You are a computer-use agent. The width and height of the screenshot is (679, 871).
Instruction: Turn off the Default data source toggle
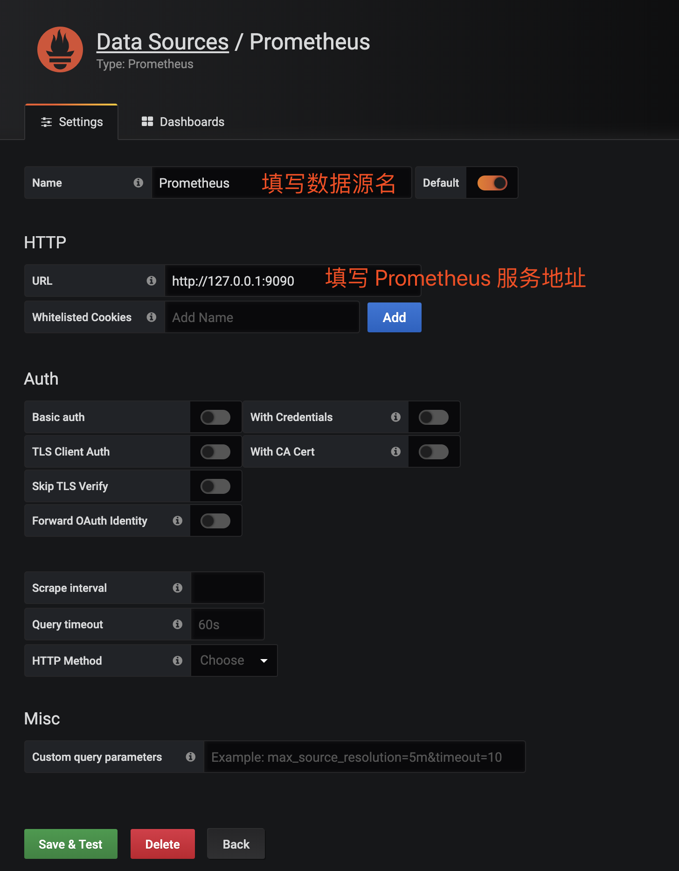click(x=492, y=183)
